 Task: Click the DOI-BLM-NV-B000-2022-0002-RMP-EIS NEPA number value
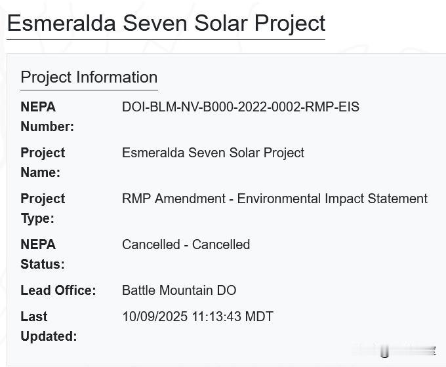240,107
